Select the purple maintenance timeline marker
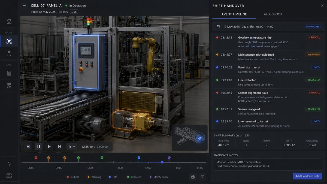 tap(169, 158)
